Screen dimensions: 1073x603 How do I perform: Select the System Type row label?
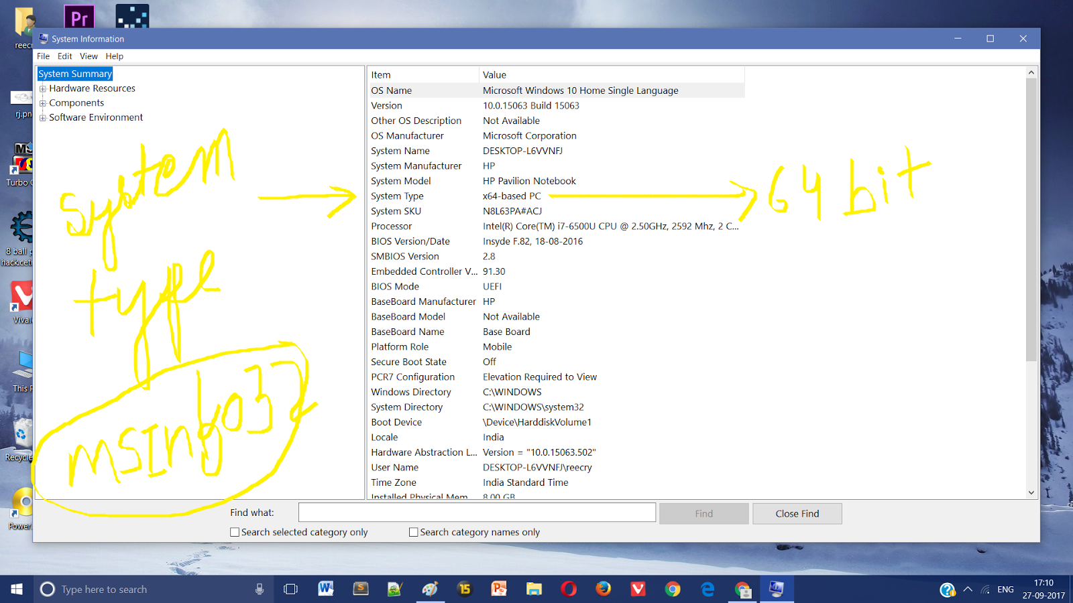point(397,196)
